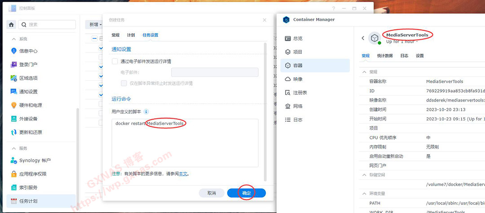Open the 新增 dropdown menu
Viewport: 485px width, 213px height.
pyautogui.click(x=96, y=25)
